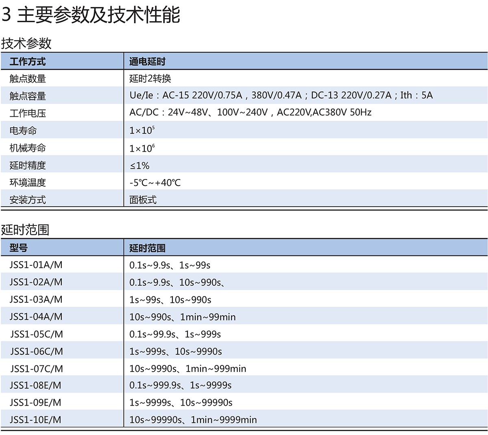The height and width of the screenshot is (435, 488).
Task: Click the 10s~9990s、1min~999min range cell
Action: pyautogui.click(x=187, y=369)
